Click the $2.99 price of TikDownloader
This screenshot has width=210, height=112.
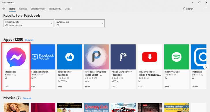(x=141, y=87)
